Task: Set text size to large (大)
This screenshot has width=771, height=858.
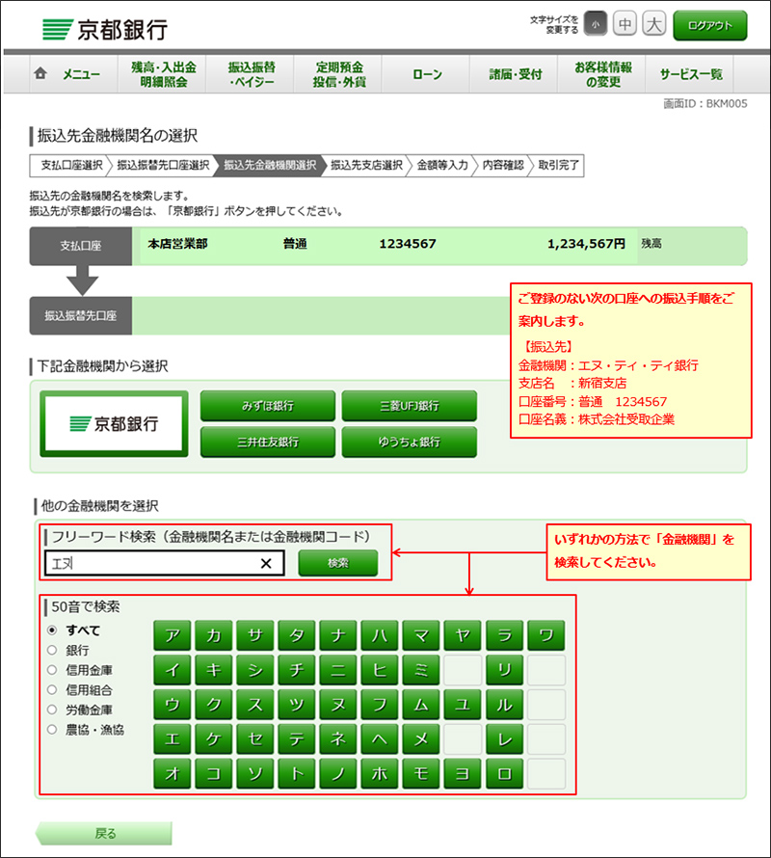Action: pos(653,24)
